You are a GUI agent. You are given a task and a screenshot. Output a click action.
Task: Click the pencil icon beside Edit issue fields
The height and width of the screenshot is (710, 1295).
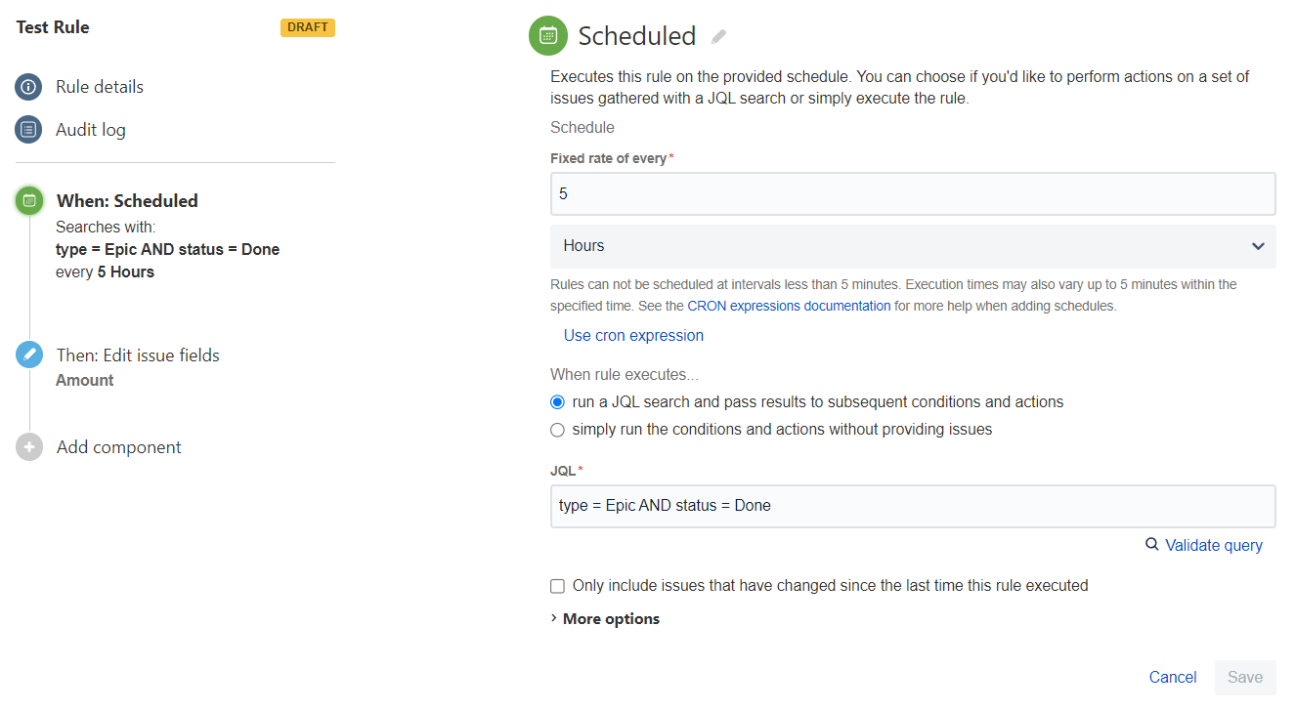(28, 355)
